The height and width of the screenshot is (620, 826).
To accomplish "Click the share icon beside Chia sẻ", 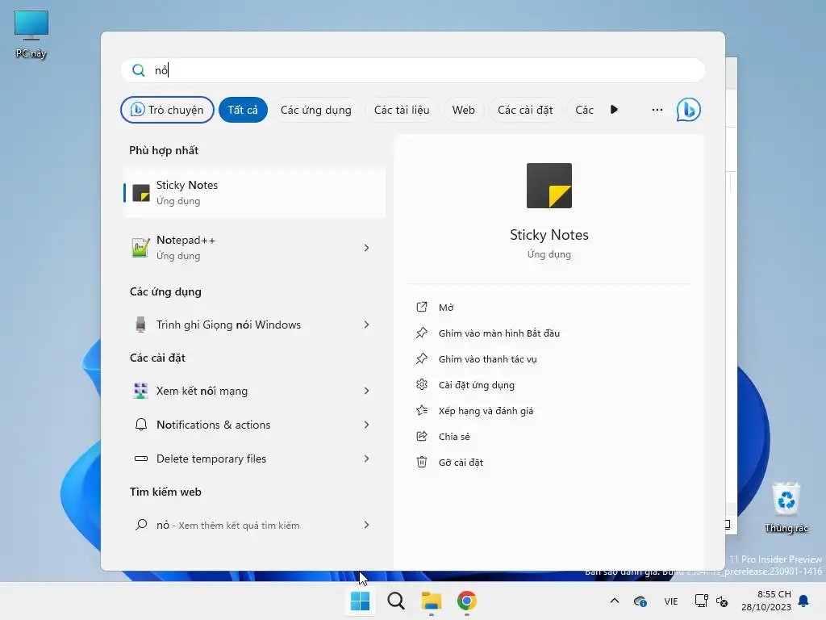I will (421, 436).
